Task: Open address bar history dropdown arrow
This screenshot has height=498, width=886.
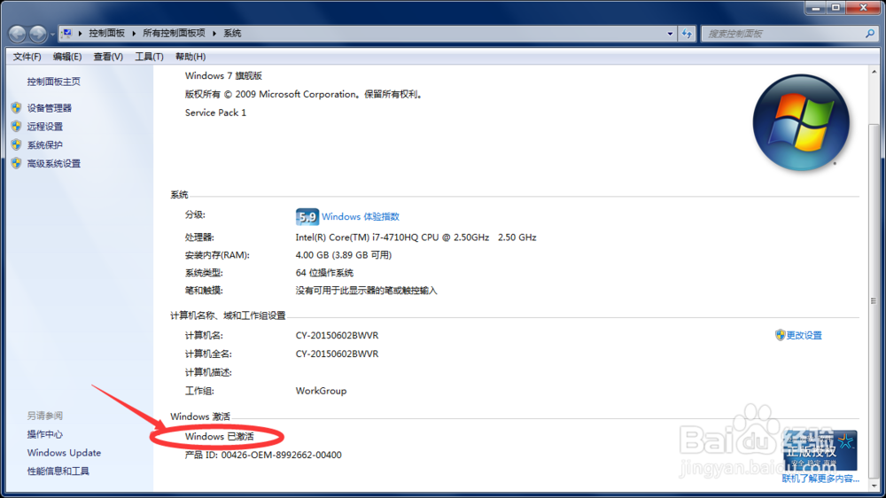Action: point(670,34)
